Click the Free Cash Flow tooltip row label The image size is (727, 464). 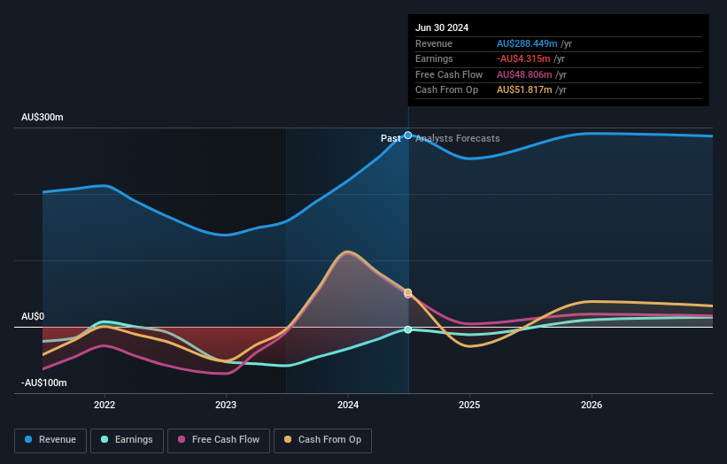click(449, 74)
